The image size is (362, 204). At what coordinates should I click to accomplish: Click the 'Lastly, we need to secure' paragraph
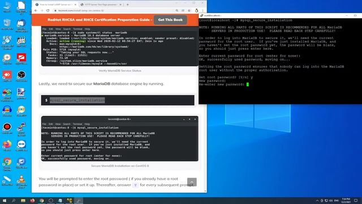coord(101,84)
